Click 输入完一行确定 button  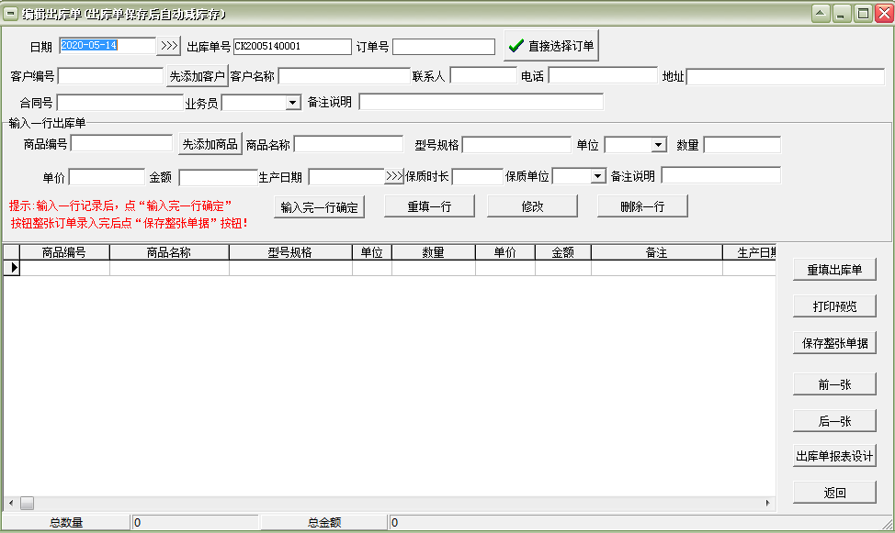click(319, 207)
